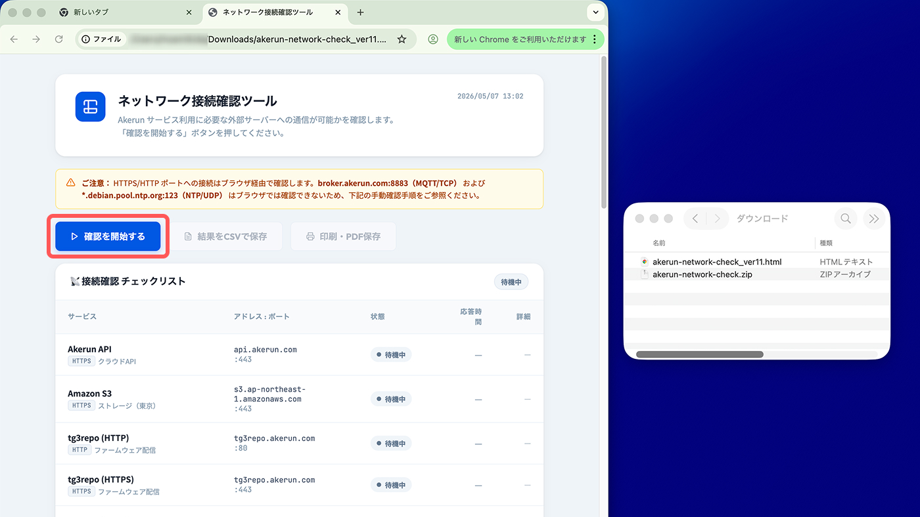Click Finder back chevron in ダウンロード window
This screenshot has width=920, height=517.
[695, 218]
